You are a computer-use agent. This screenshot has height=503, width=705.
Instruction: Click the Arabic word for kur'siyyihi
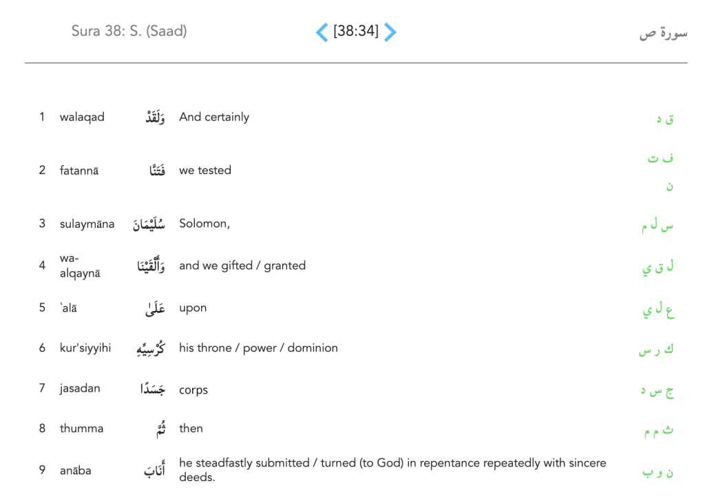(151, 349)
